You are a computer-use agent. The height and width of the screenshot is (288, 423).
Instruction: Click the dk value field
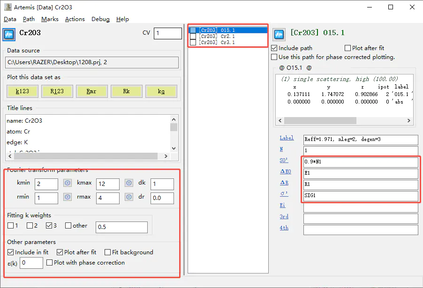tap(162, 184)
